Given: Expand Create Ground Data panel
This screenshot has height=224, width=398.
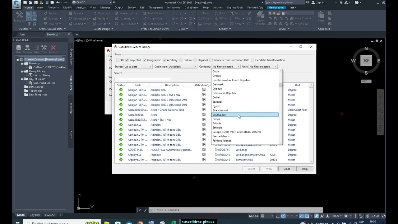Looking at the screenshot, I should [x=52, y=29].
